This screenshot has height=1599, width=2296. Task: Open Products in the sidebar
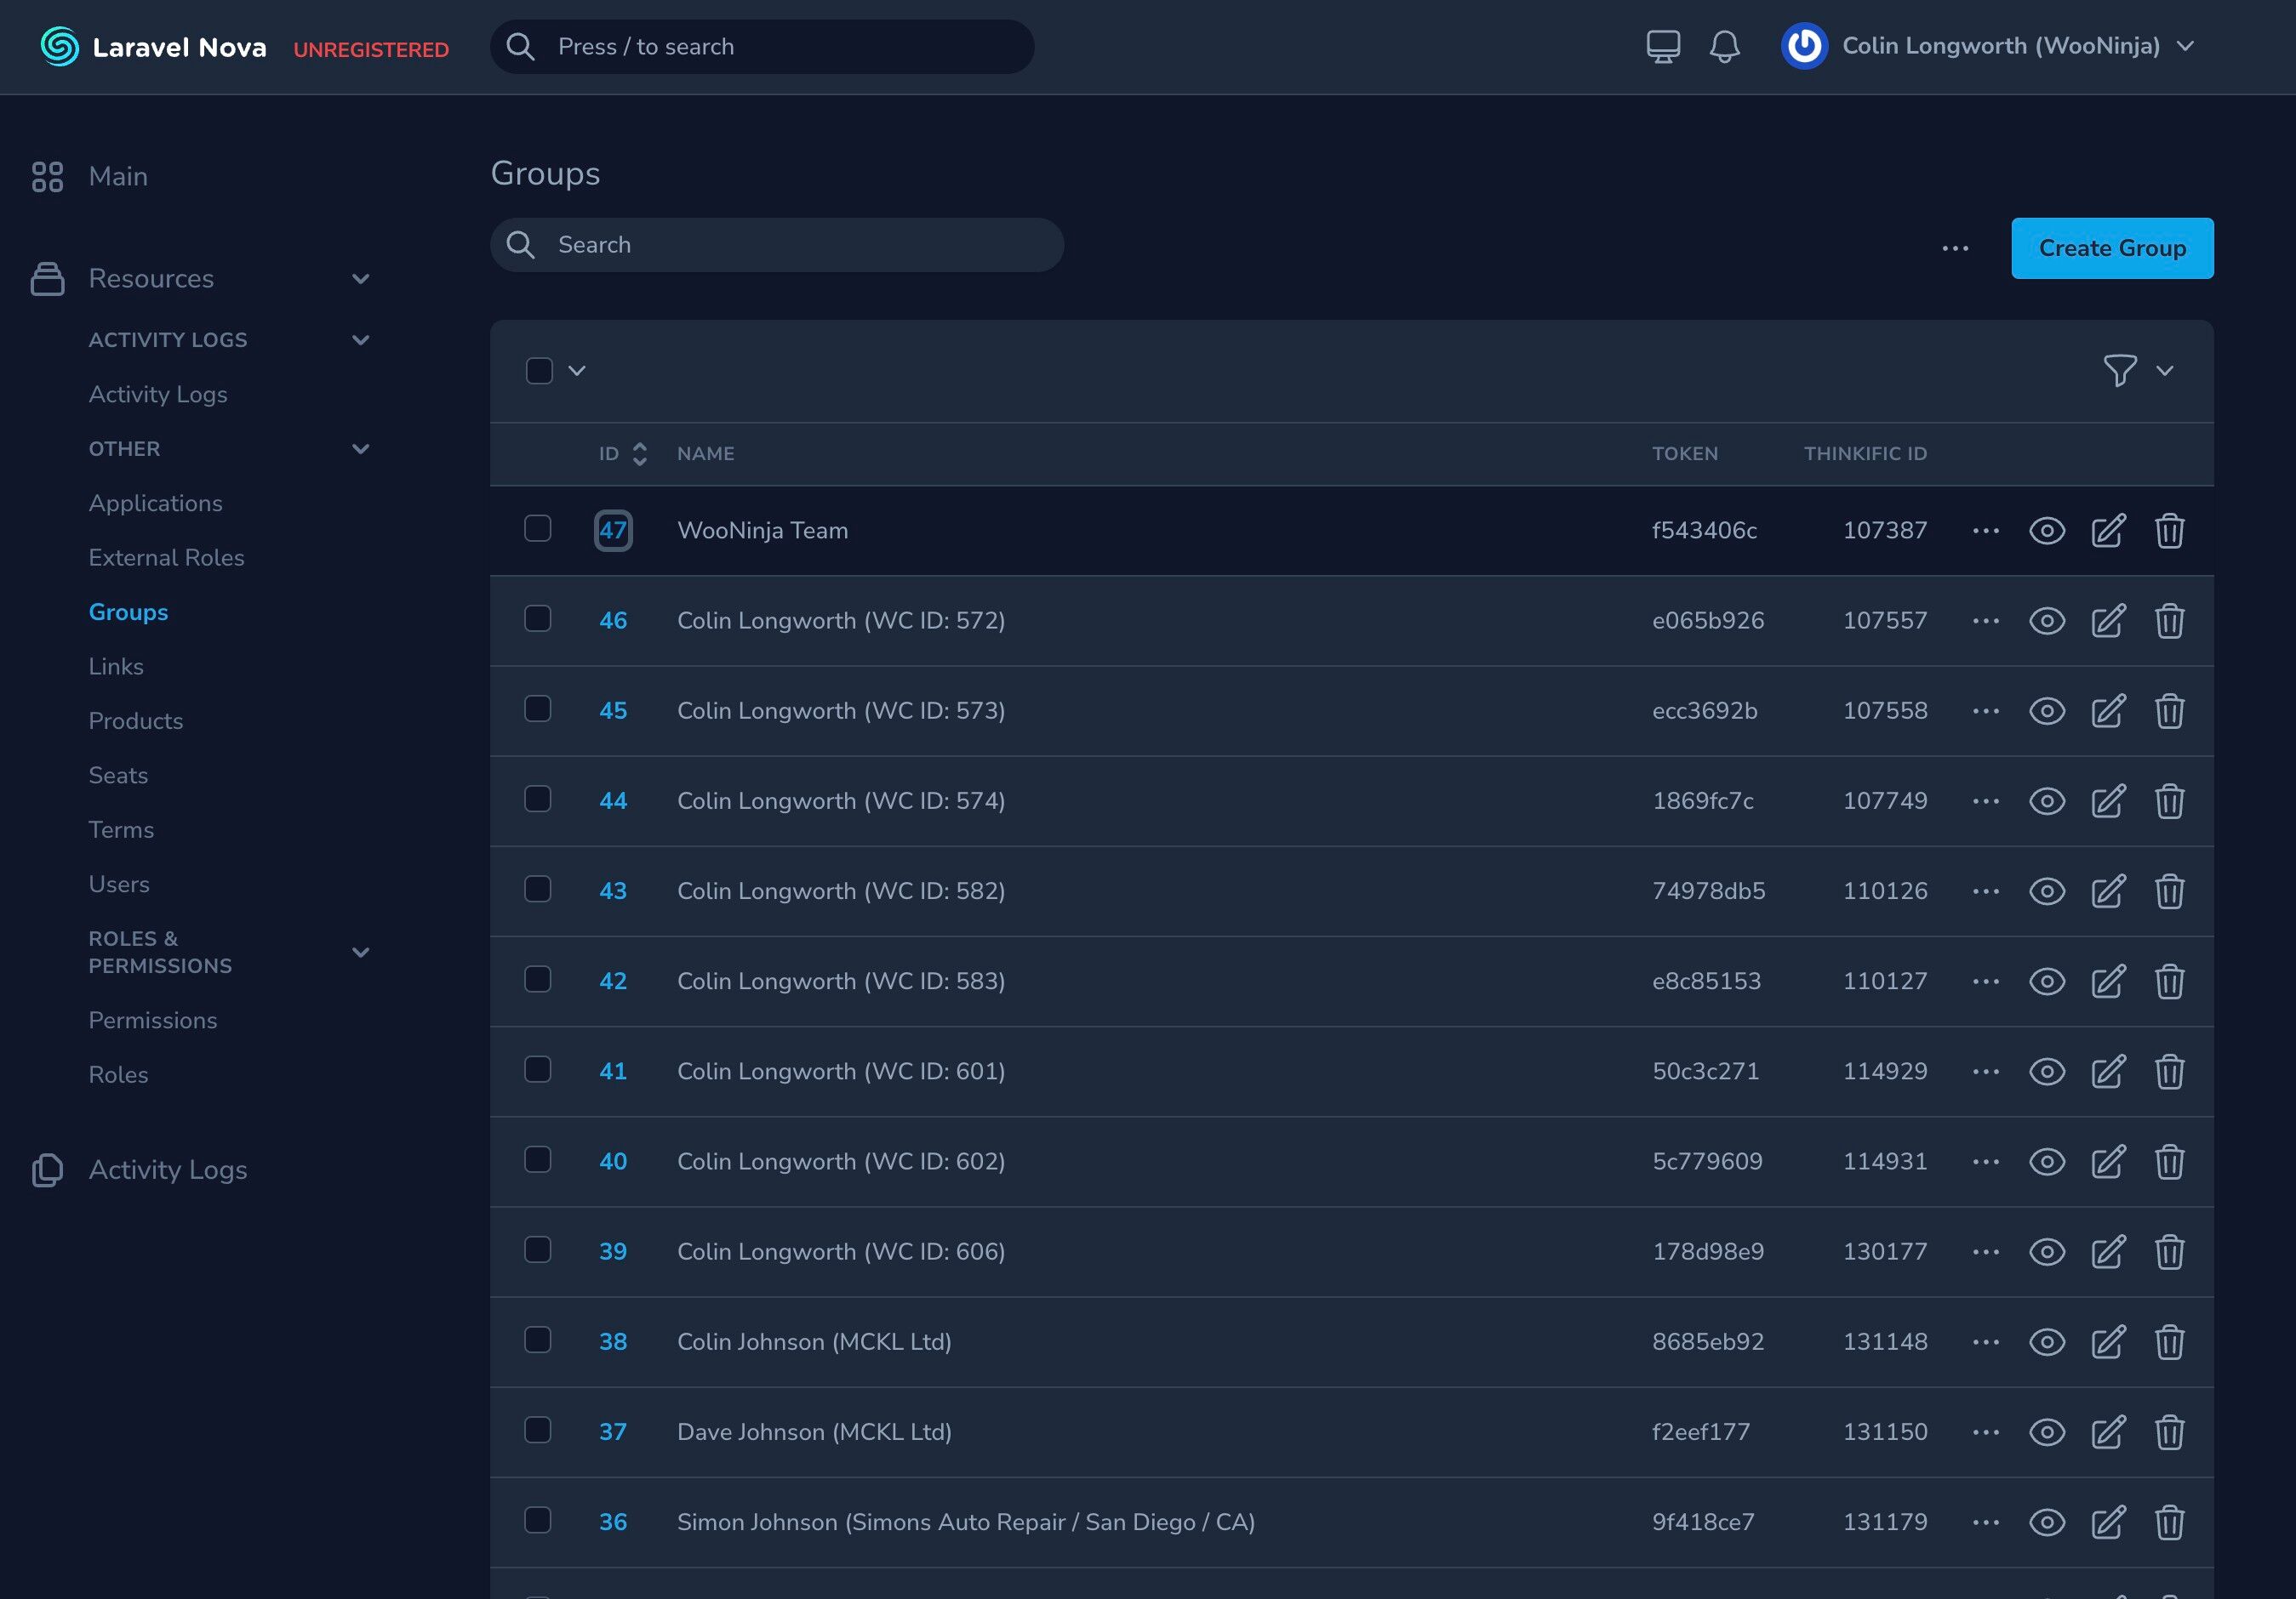click(136, 720)
